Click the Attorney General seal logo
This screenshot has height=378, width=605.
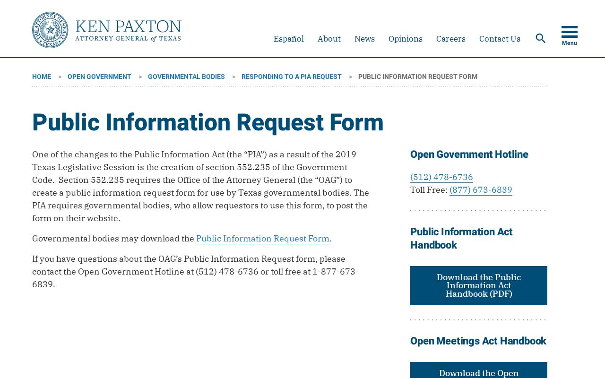pos(50,30)
